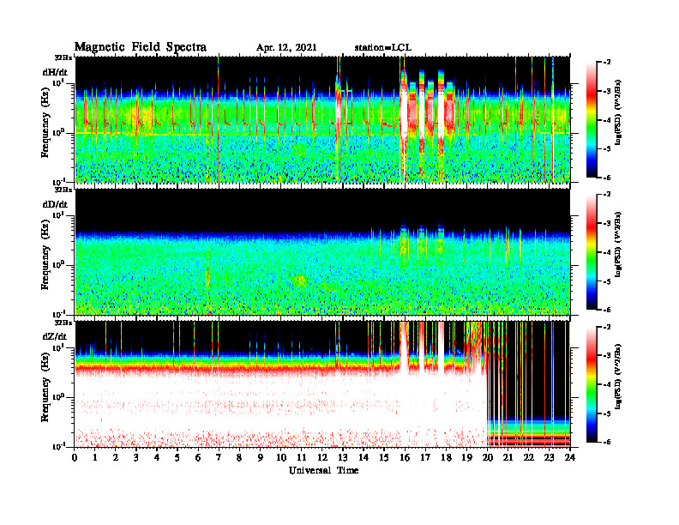Click the "station=LCL" label
The image size is (679, 525).
pyautogui.click(x=383, y=48)
